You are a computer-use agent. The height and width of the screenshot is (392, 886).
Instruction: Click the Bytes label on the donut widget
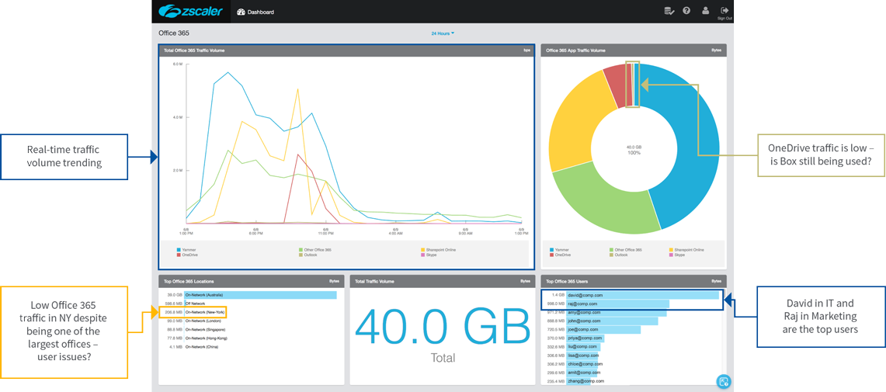717,50
